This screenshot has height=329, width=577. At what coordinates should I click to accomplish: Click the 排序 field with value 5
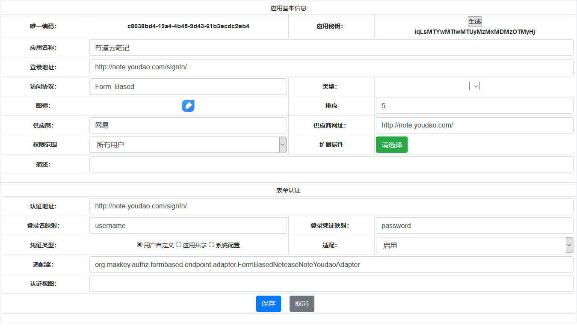pyautogui.click(x=474, y=106)
